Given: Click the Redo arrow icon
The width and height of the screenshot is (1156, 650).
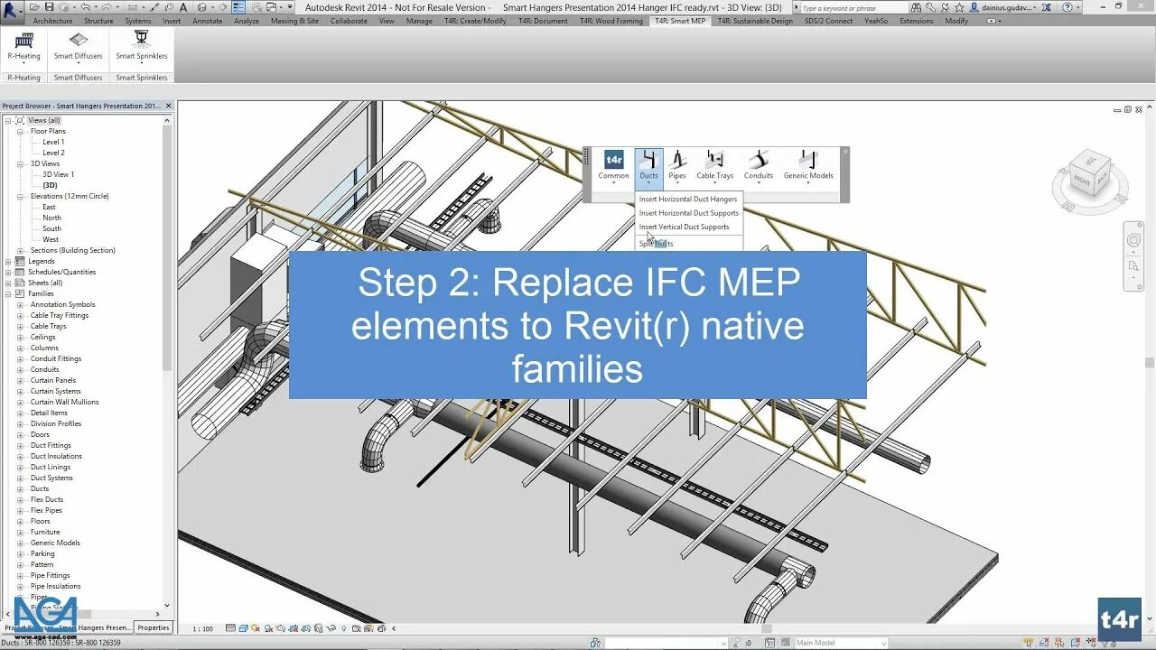Looking at the screenshot, I should coord(106,7).
